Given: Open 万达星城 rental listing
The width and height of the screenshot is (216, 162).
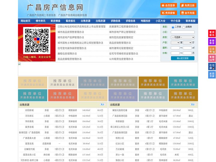Looking at the screenshot, I should coord(120,149).
